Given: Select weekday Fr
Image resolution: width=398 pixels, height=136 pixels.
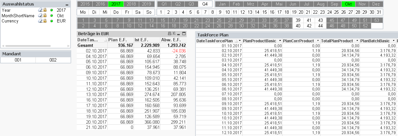Looking at the screenshot, I should point(127,12).
